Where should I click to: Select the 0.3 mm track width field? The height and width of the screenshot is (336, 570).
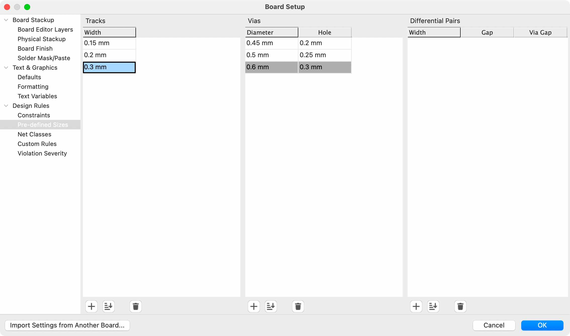109,67
